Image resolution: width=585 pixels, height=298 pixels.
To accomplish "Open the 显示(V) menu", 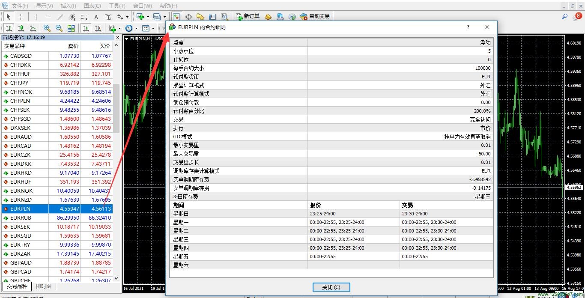I will click(45, 6).
